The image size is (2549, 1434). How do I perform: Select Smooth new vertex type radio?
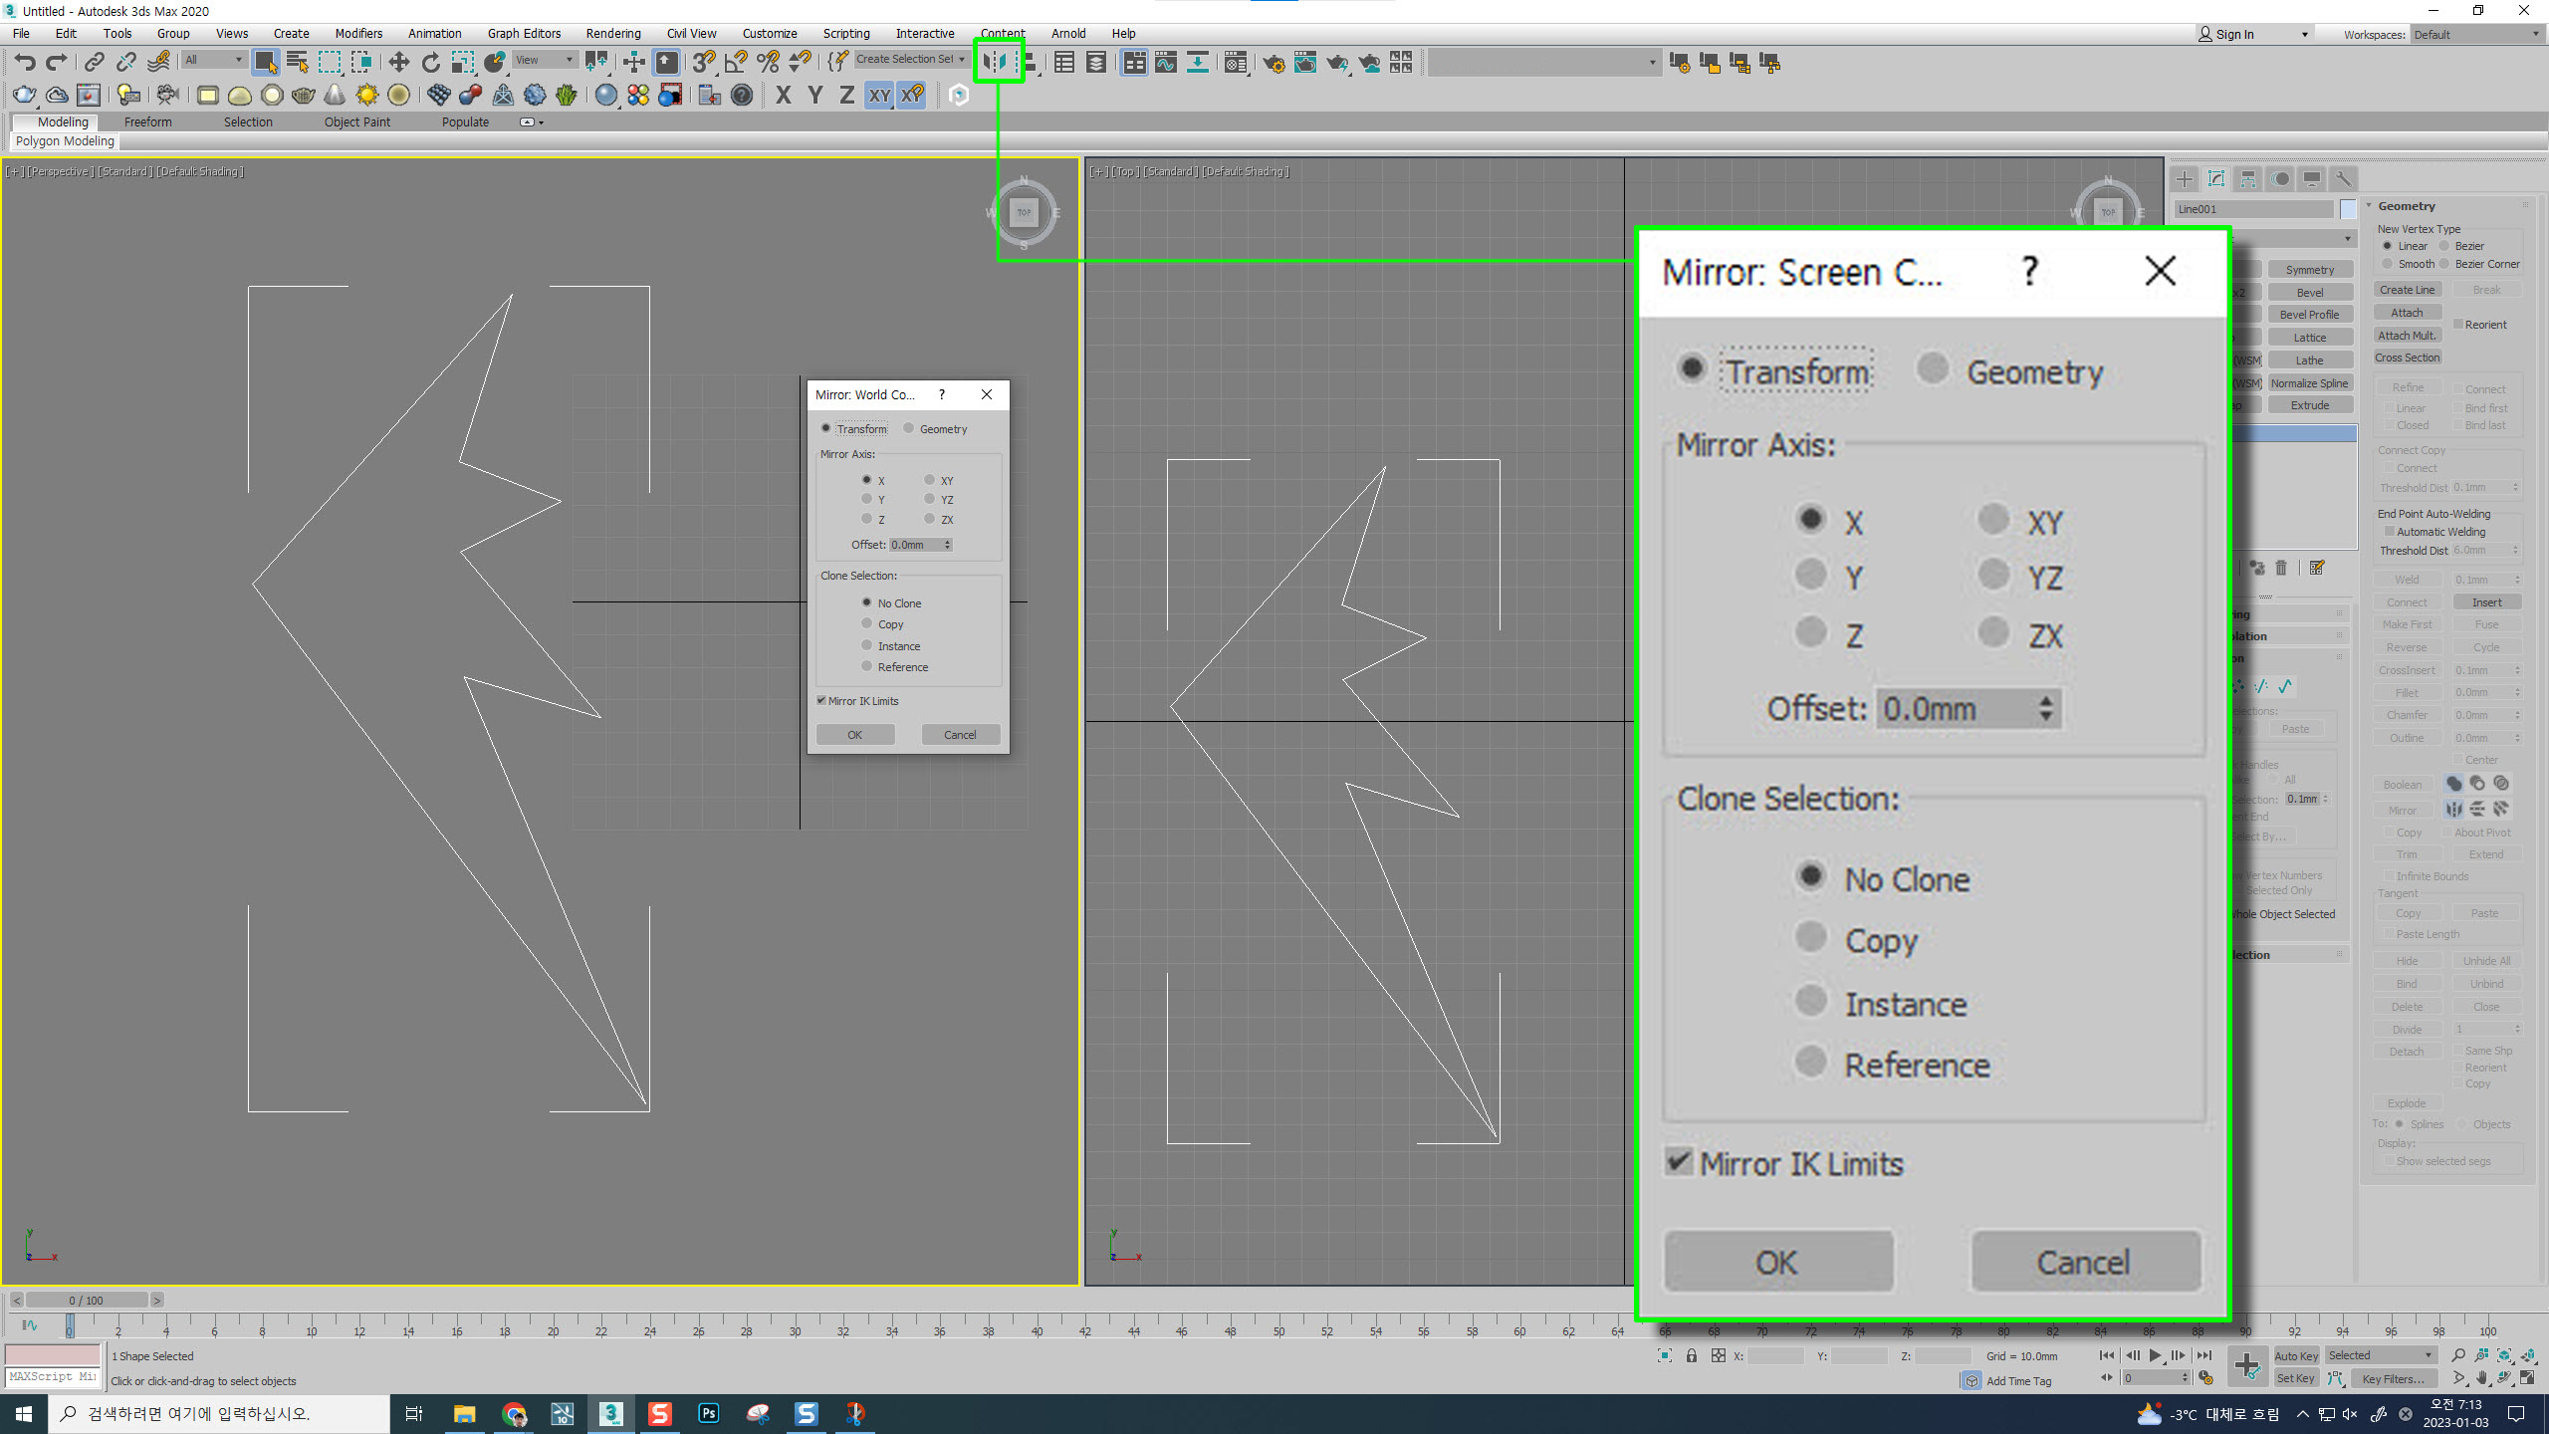pos(2388,264)
